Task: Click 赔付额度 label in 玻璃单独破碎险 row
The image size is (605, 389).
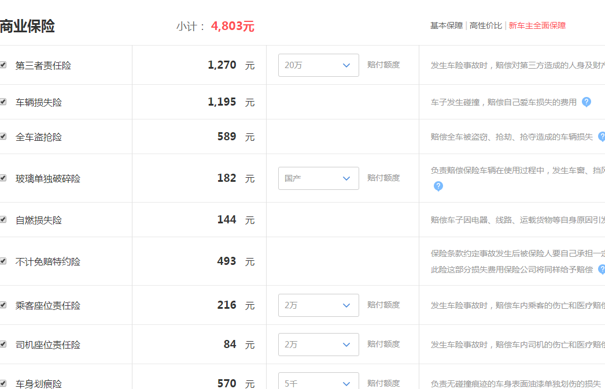Action: 383,178
